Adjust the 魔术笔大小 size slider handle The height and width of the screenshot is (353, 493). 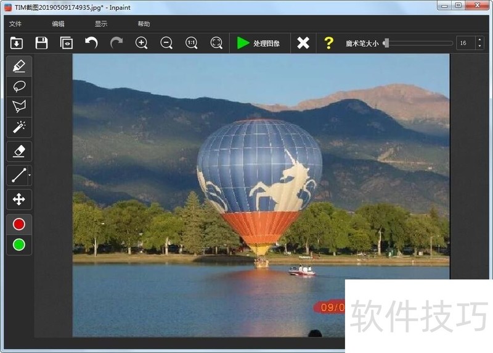[386, 43]
